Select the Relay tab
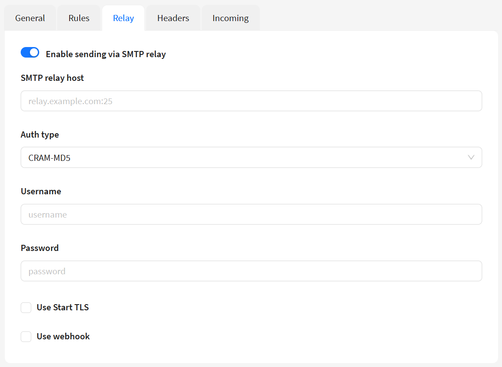 click(123, 18)
